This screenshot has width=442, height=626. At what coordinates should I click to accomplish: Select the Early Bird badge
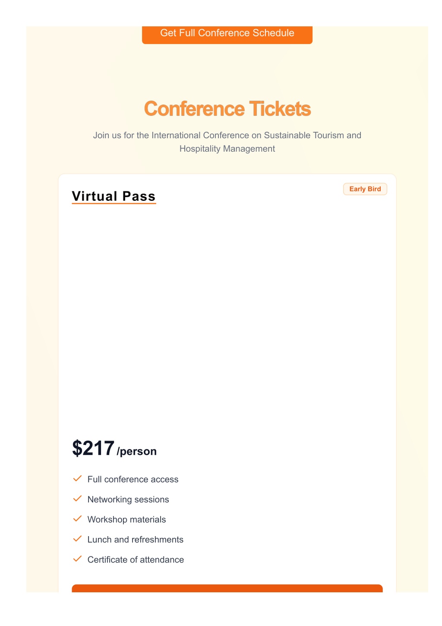click(365, 189)
